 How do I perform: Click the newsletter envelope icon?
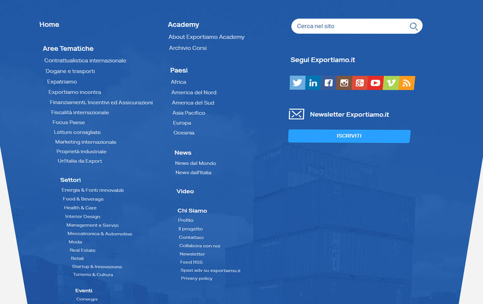coord(296,114)
